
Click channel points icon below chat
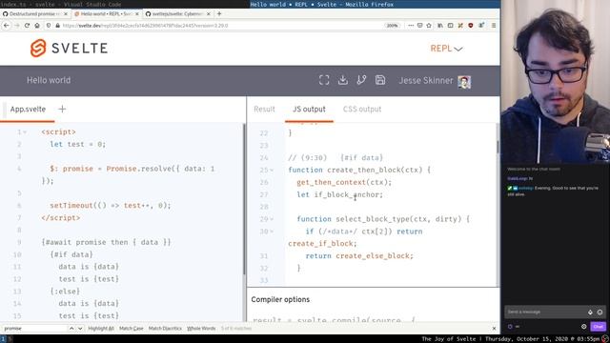[511, 327]
